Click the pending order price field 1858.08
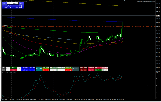 [53, 68]
